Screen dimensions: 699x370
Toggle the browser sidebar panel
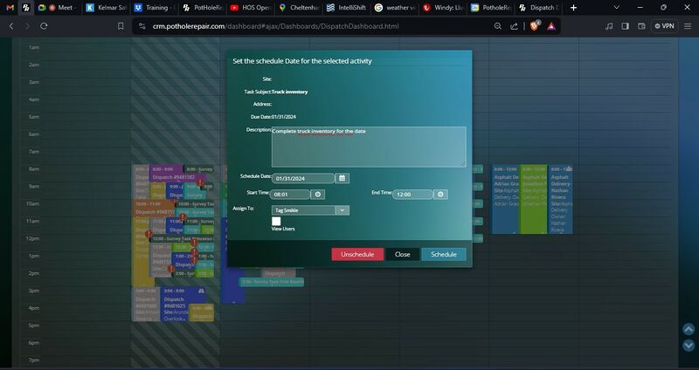[x=626, y=26]
